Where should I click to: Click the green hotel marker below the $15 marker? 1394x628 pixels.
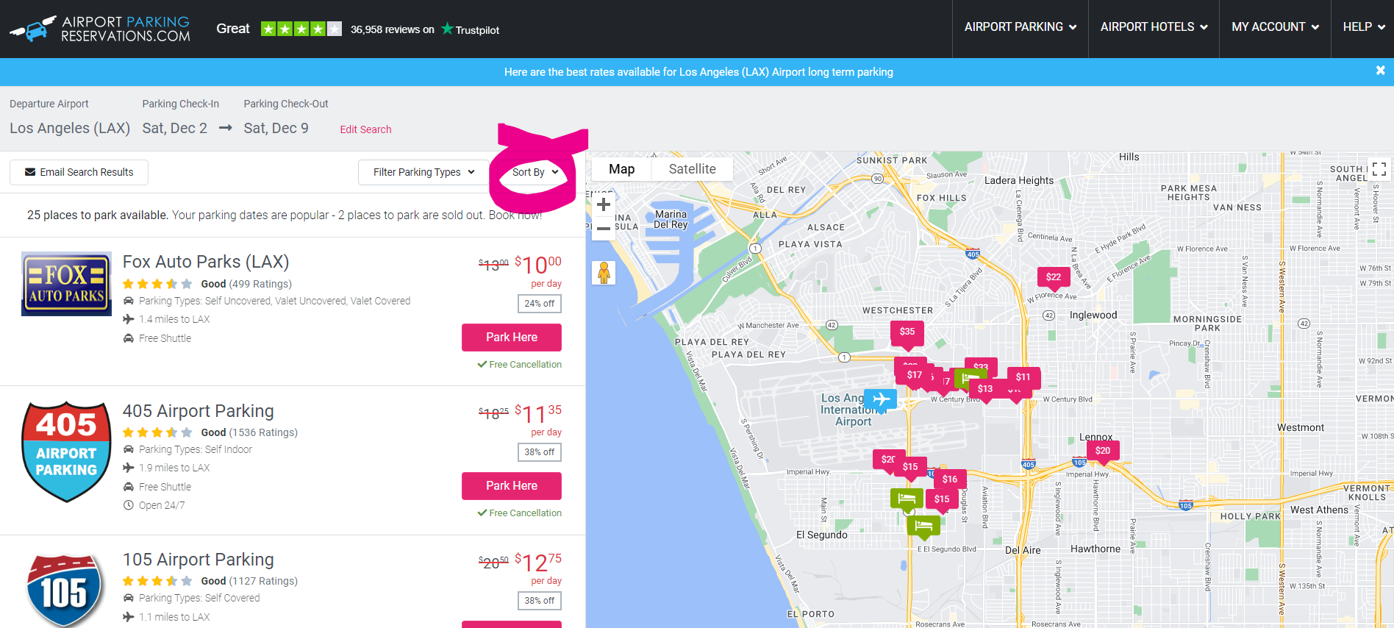(907, 499)
